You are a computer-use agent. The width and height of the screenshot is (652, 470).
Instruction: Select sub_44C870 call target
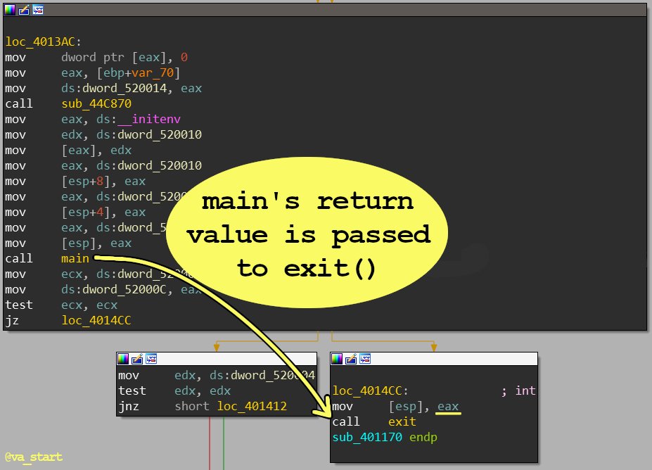click(x=96, y=103)
